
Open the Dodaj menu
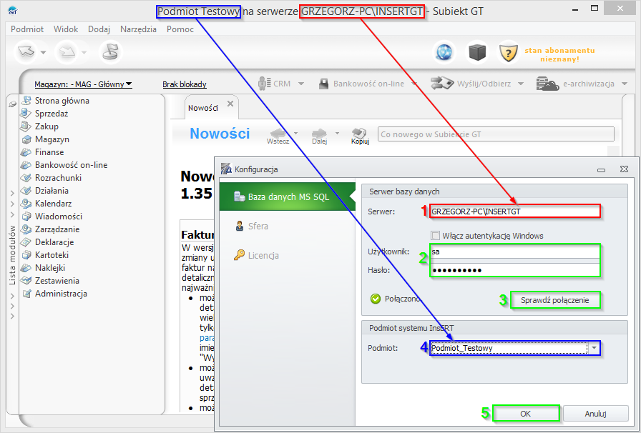(99, 29)
